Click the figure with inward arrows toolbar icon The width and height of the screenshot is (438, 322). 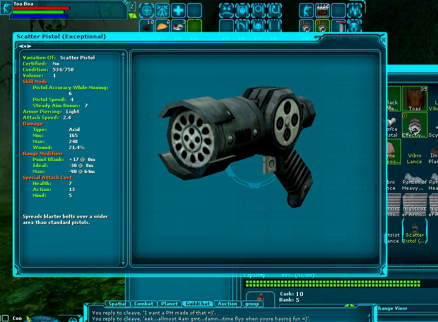(162, 10)
